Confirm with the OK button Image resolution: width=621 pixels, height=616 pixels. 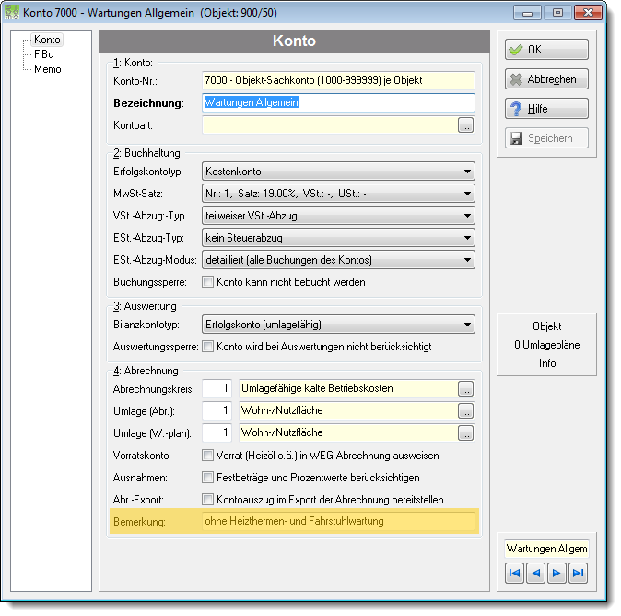point(546,50)
